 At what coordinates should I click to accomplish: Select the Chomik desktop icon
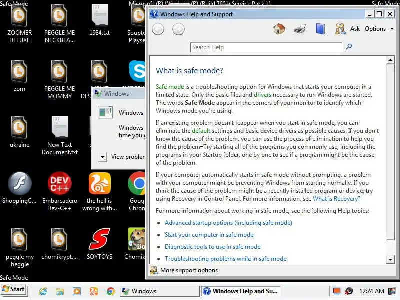pos(135,244)
